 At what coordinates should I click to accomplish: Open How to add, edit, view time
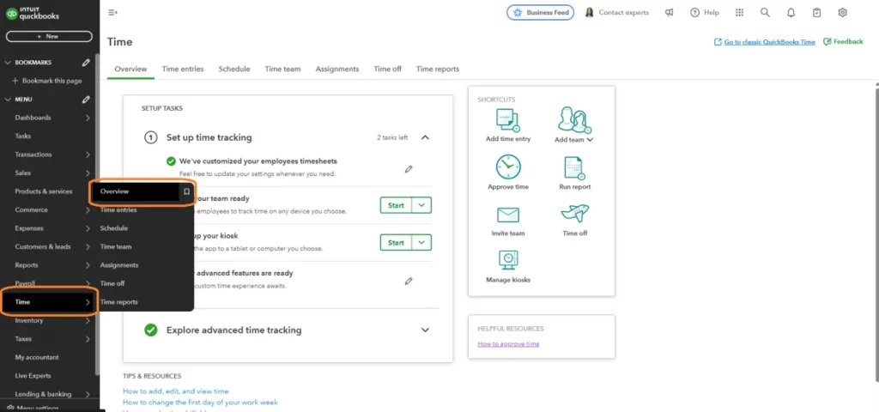pyautogui.click(x=175, y=391)
